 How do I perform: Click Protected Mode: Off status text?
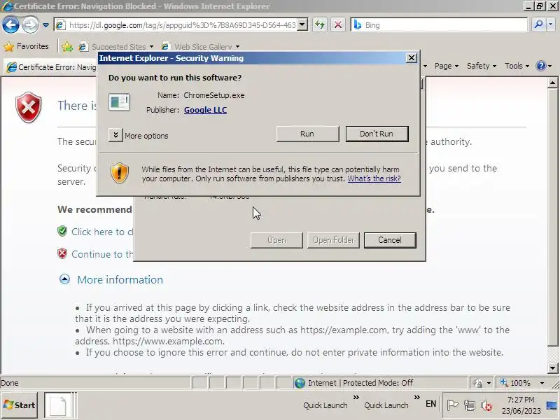click(378, 383)
